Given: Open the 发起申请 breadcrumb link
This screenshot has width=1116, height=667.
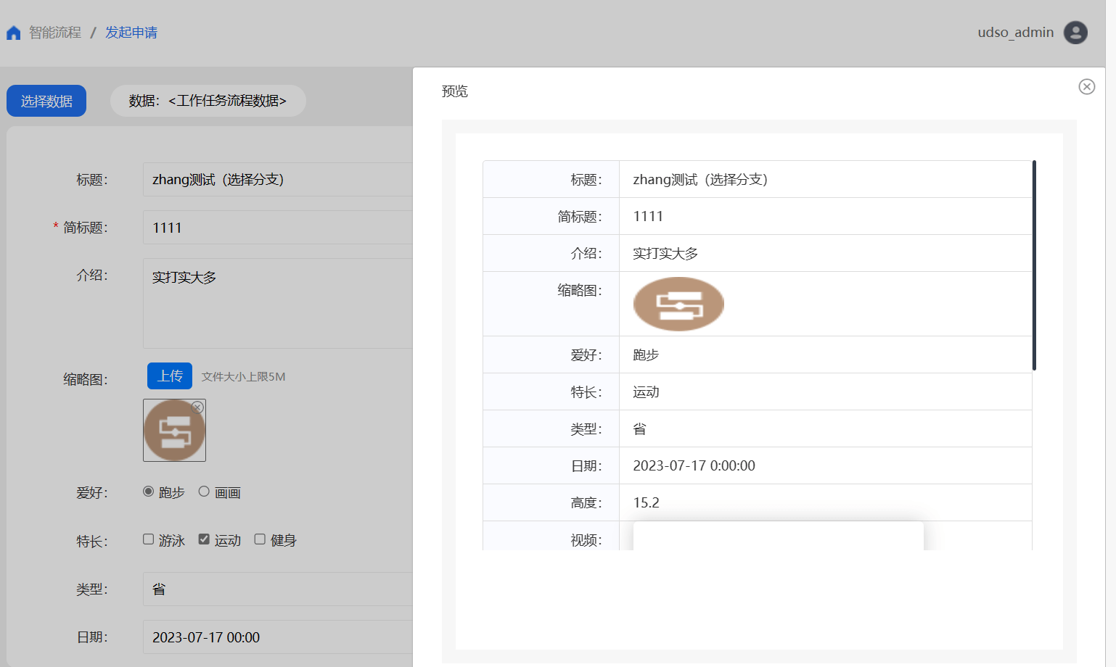Looking at the screenshot, I should click(131, 33).
